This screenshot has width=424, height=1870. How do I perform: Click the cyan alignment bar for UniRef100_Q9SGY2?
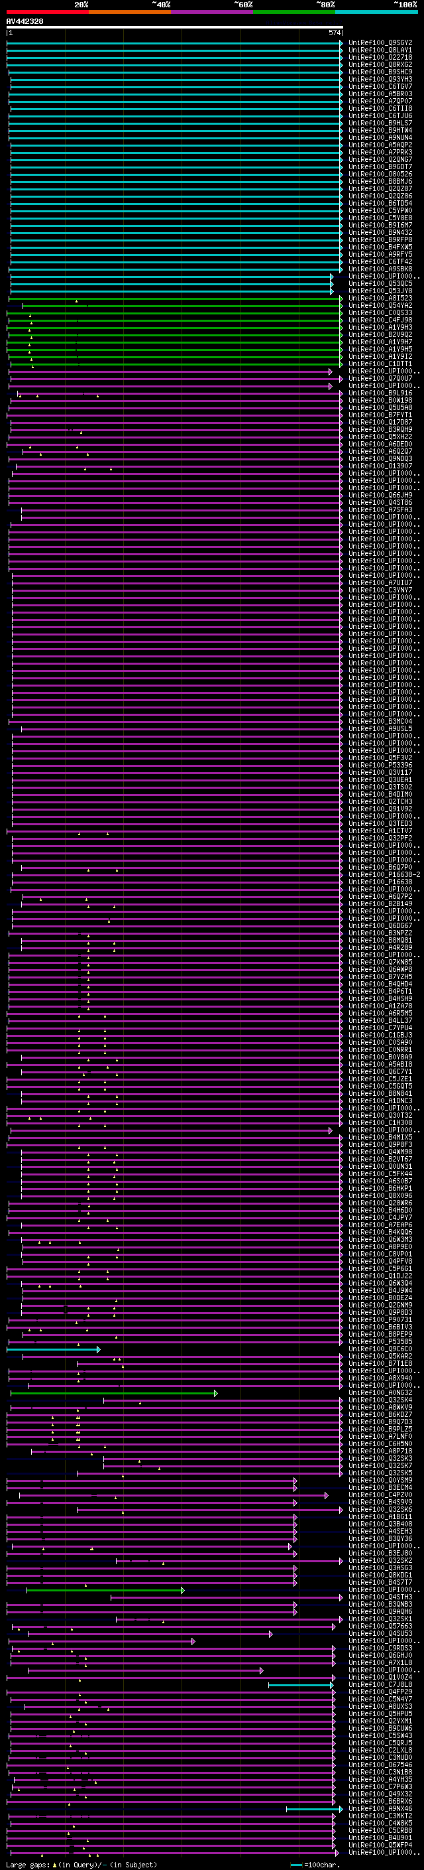pos(175,43)
